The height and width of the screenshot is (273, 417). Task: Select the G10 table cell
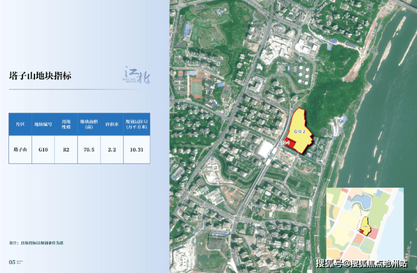coord(43,150)
